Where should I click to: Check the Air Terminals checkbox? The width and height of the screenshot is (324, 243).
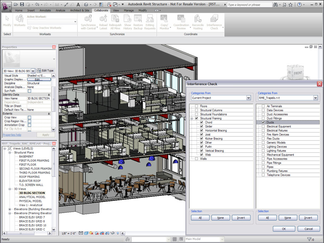pyautogui.click(x=263, y=106)
